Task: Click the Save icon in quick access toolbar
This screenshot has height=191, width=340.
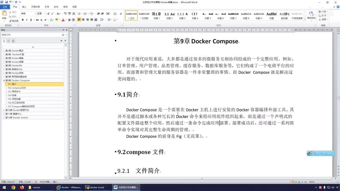Action: point(6,2)
